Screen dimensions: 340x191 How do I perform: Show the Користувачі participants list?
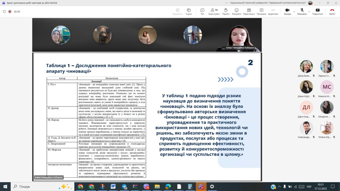[214, 11]
